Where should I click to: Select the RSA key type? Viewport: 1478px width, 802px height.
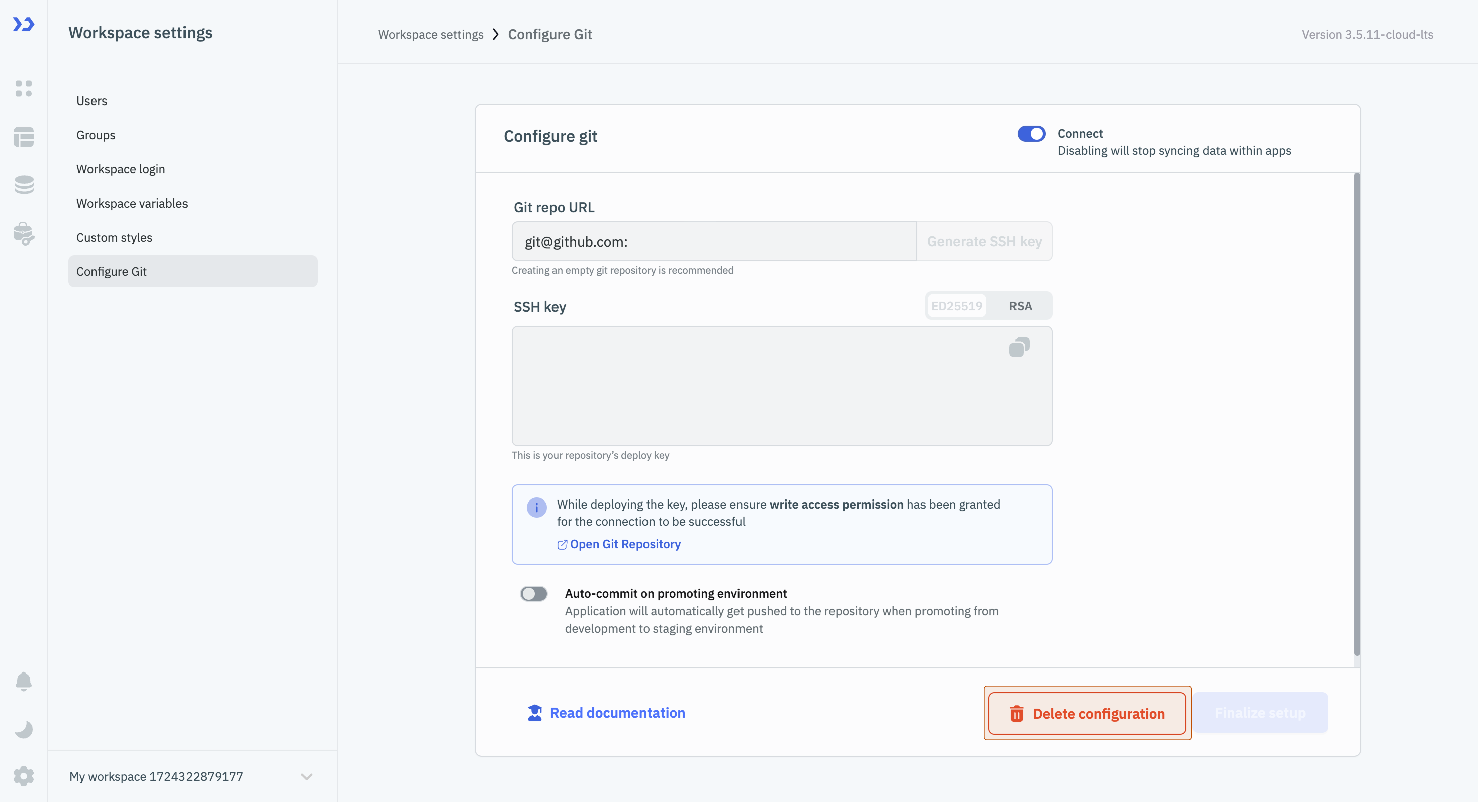1020,306
